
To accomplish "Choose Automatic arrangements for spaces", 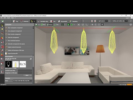I will (x=19, y=44).
